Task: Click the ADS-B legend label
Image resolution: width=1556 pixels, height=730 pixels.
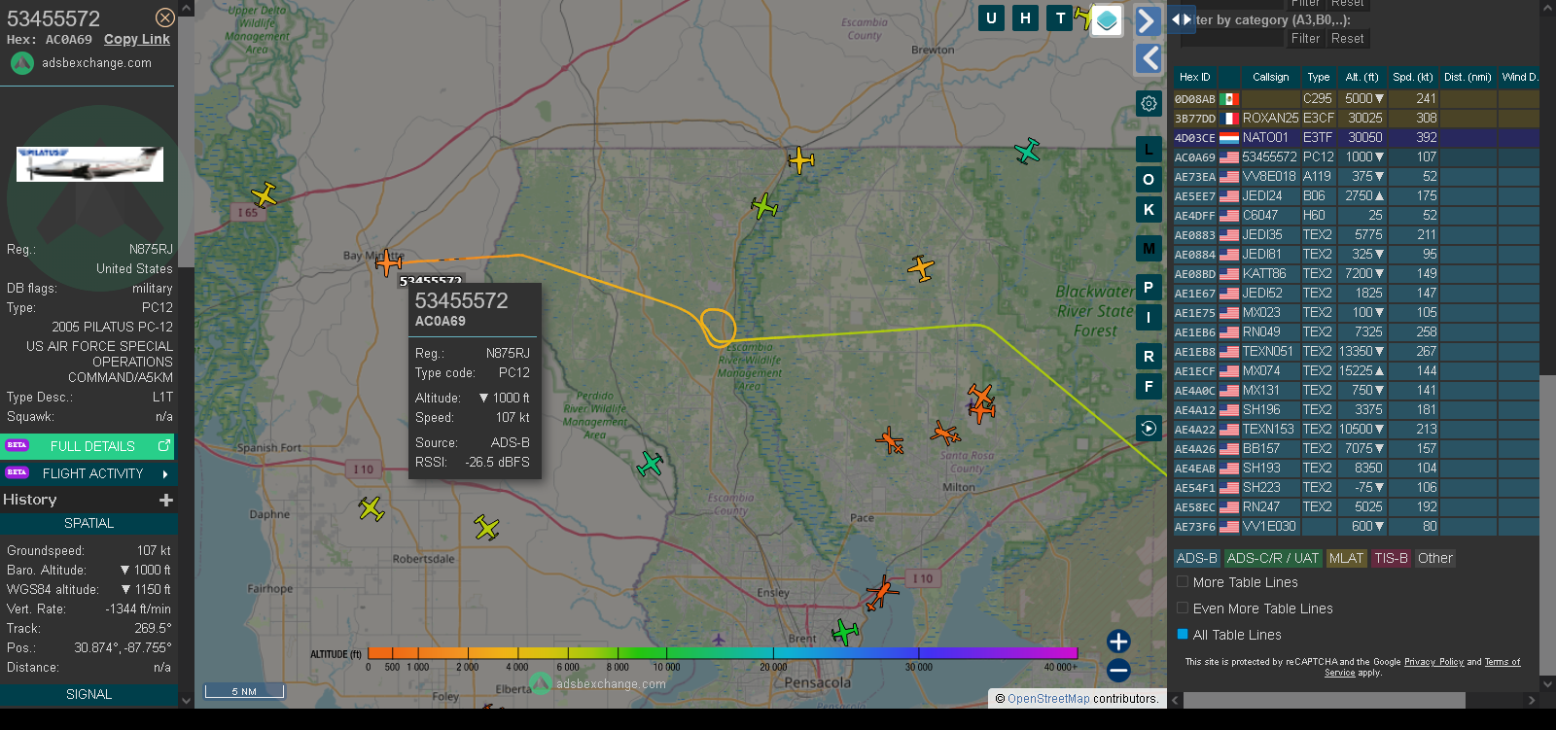Action: tap(1196, 558)
